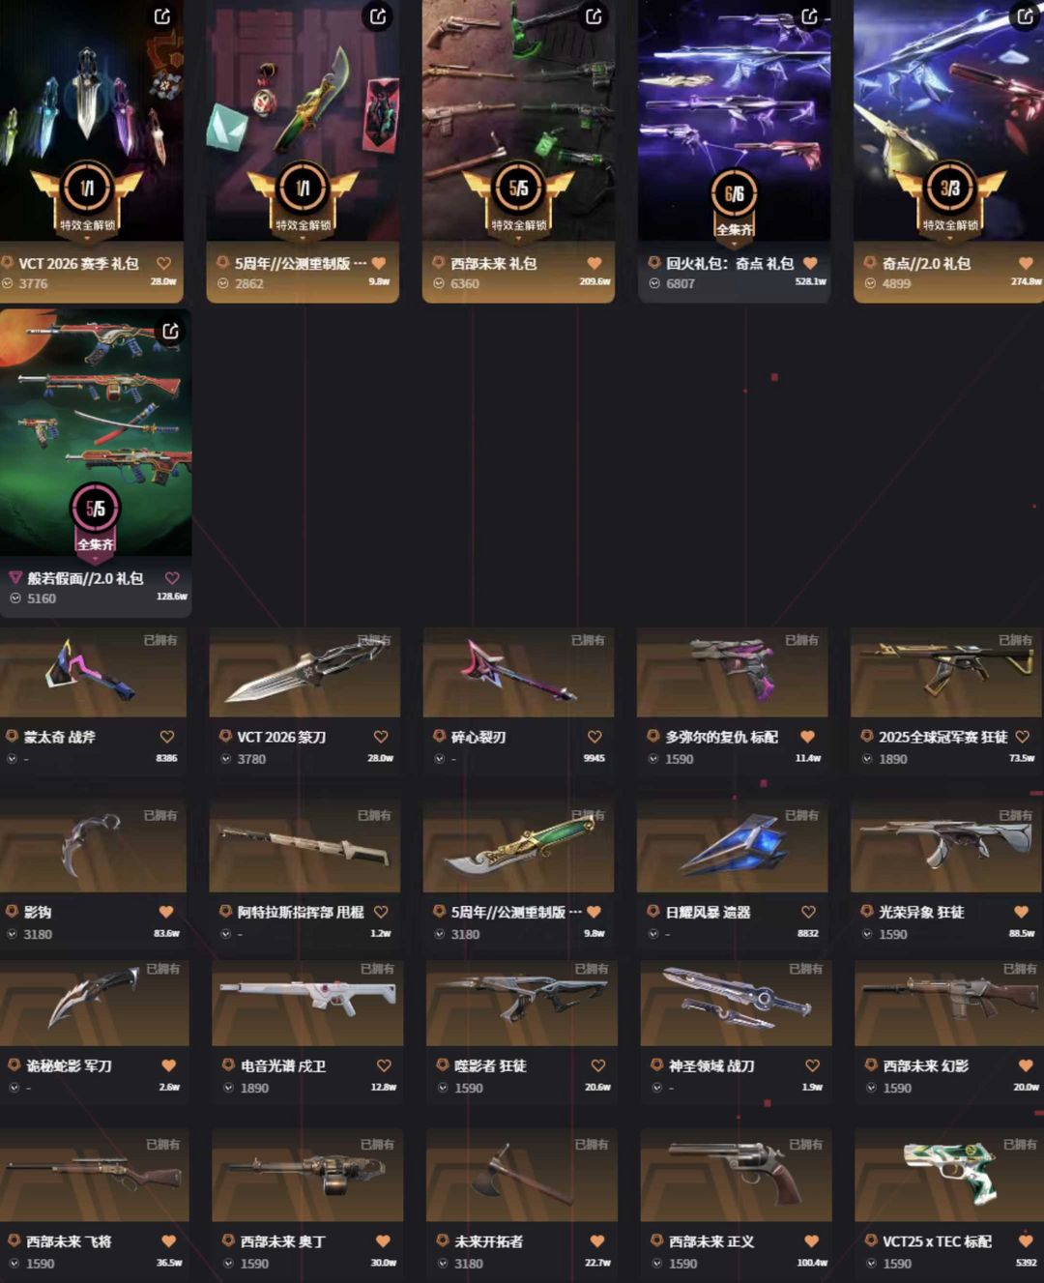Open share icon on 般若假面//2.0 礼包
Image resolution: width=1044 pixels, height=1283 pixels.
coord(170,332)
